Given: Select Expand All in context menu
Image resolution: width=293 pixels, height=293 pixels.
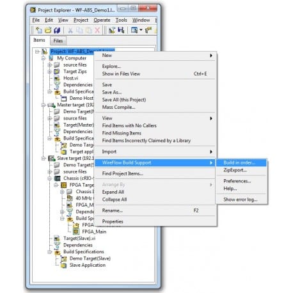Looking at the screenshot, I should [x=155, y=192].
